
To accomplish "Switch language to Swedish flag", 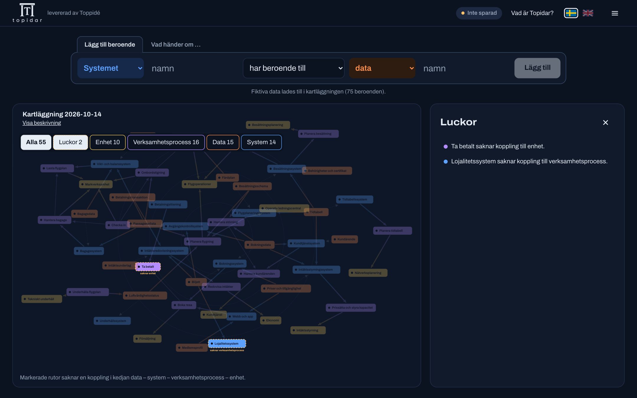I will click(x=571, y=13).
